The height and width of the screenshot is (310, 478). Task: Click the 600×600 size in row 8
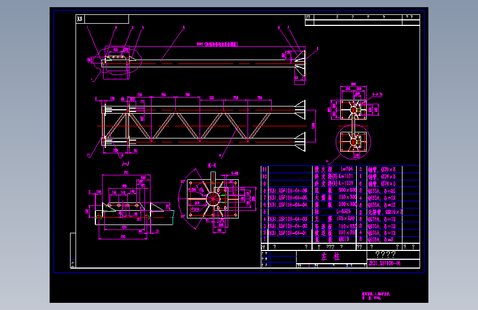tap(347, 190)
